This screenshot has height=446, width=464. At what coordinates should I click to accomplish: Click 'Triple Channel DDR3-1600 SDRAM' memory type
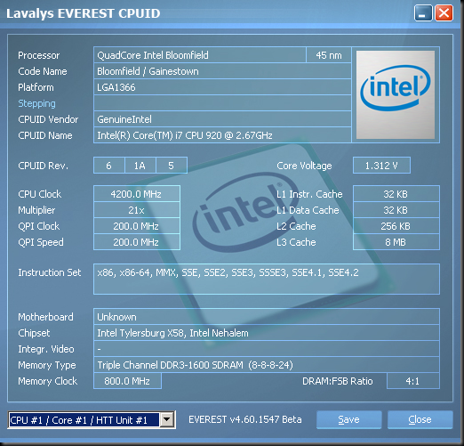tap(267, 365)
